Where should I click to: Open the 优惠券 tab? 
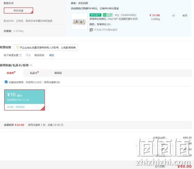click(11, 73)
